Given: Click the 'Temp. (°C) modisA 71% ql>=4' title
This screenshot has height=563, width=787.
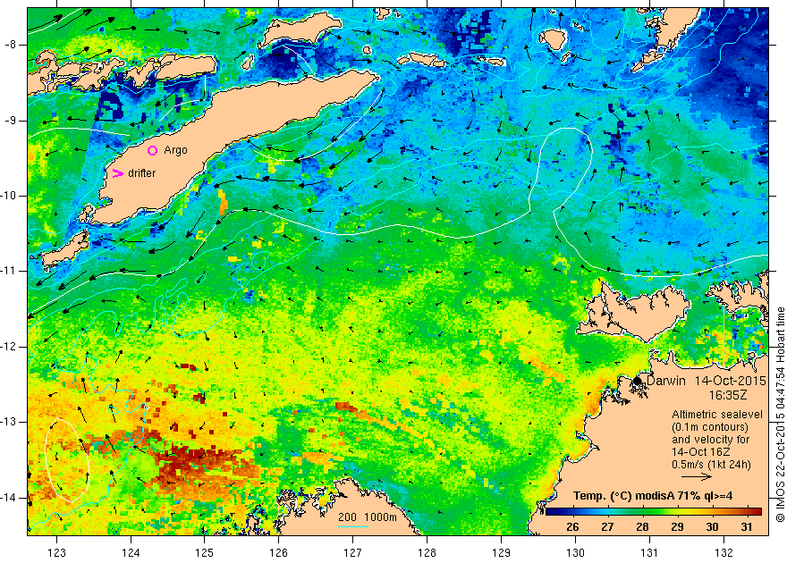Looking at the screenshot, I should [x=653, y=496].
